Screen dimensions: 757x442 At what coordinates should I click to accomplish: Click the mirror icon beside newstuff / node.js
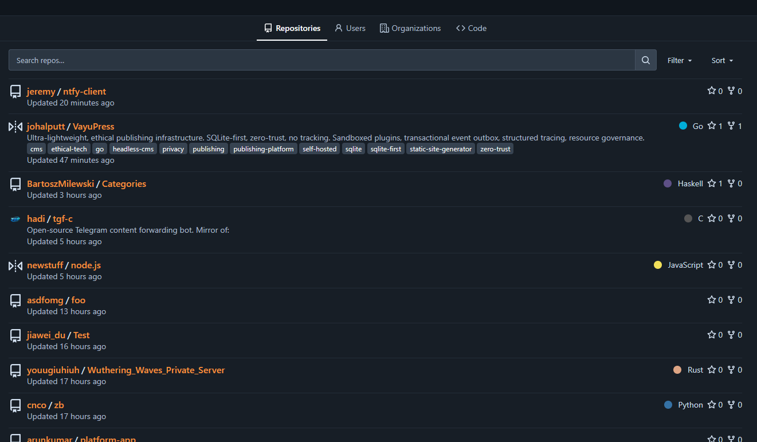point(15,265)
